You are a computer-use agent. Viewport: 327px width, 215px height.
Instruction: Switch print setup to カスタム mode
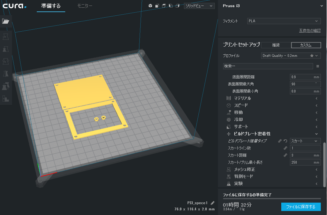pyautogui.click(x=306, y=45)
